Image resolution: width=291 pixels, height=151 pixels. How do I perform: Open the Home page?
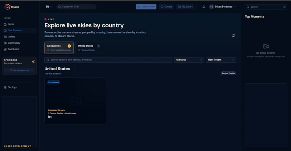(19, 24)
